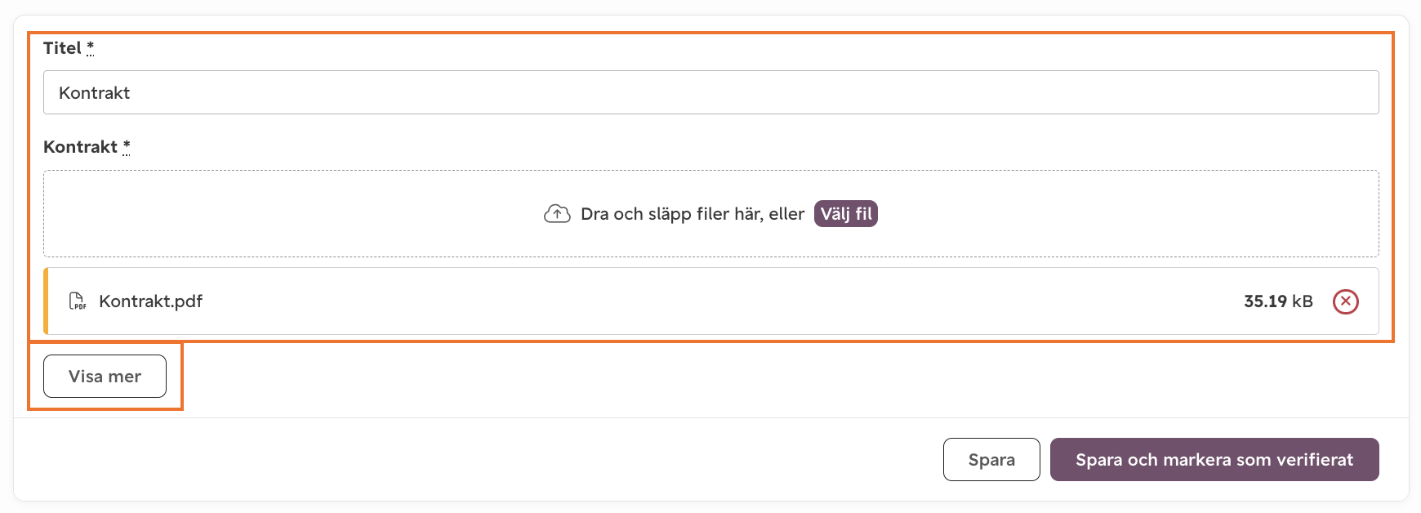
Task: Expand the form with Visa mer
Action: click(x=105, y=377)
